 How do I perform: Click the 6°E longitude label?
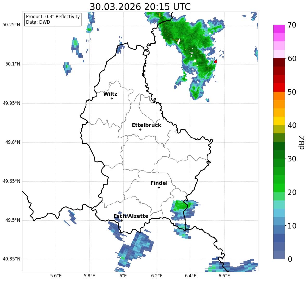tap(123, 276)
